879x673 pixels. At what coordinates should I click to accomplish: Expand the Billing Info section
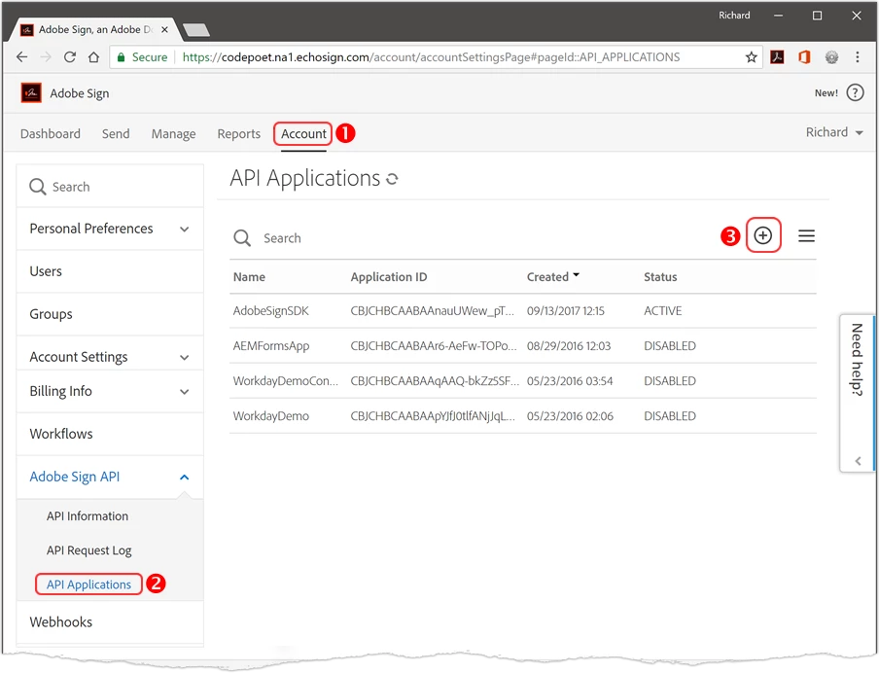(110, 392)
